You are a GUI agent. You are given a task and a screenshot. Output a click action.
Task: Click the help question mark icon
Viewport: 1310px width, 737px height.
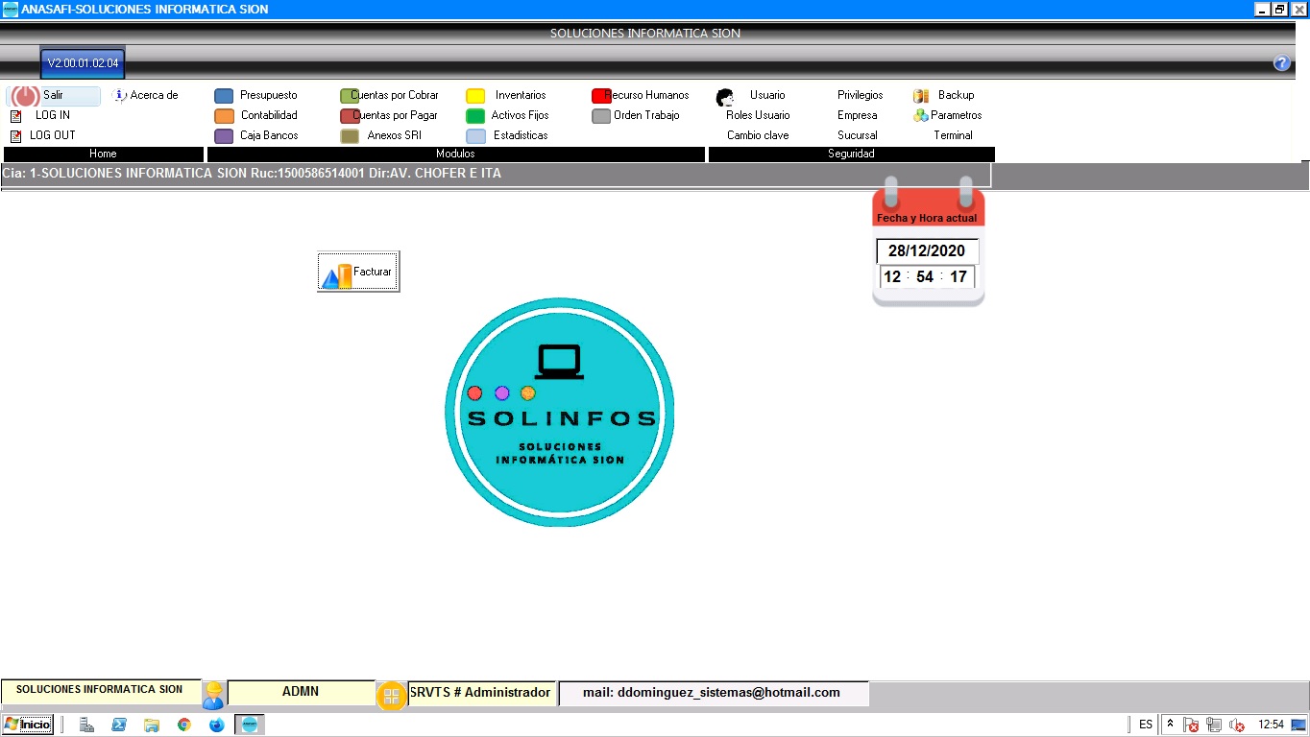tap(1281, 63)
